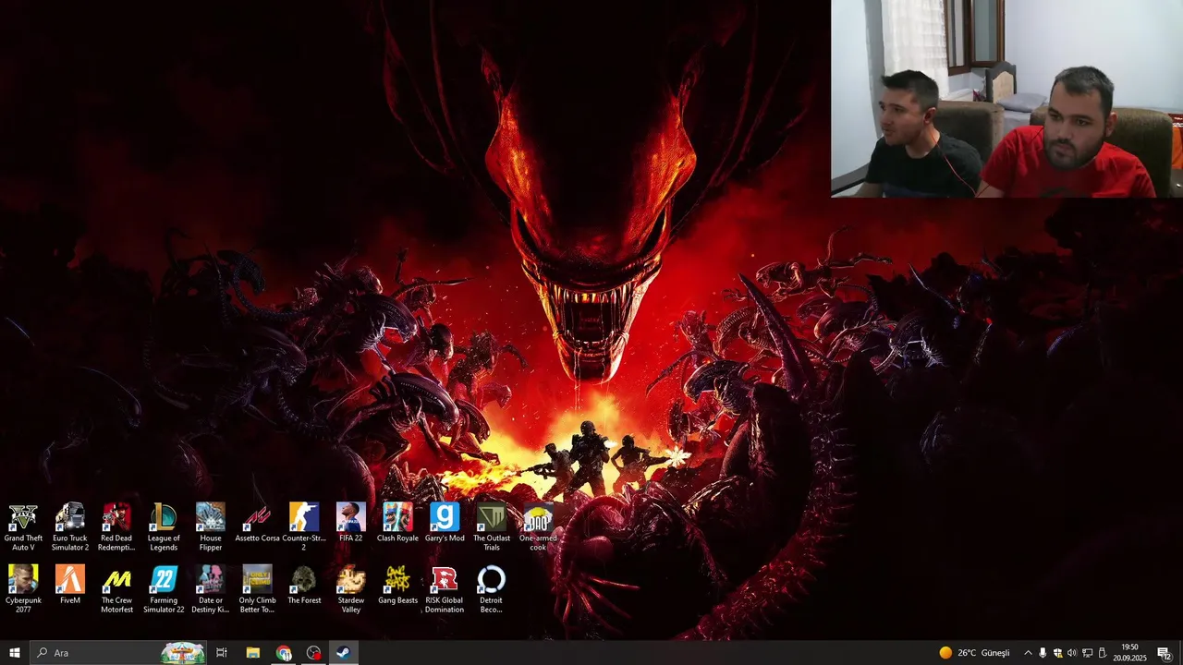
Task: Click the carousel doodle in search box
Action: pos(183,653)
